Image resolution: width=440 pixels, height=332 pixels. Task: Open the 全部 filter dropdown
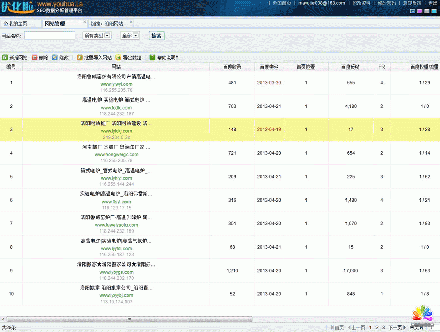tap(130, 36)
